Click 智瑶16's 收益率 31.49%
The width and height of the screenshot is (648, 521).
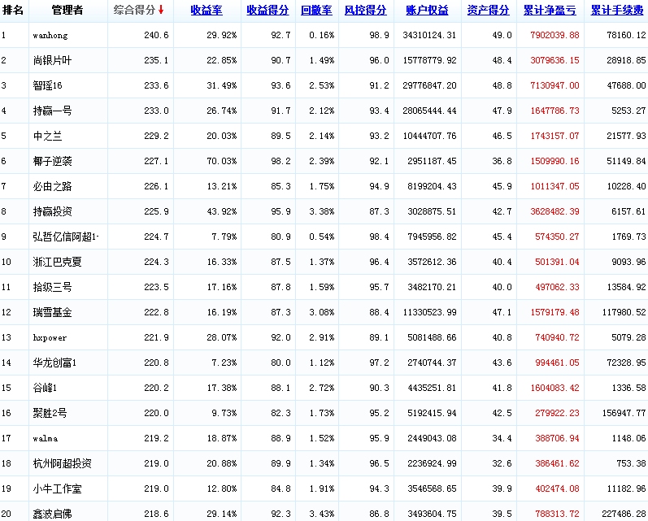[222, 85]
